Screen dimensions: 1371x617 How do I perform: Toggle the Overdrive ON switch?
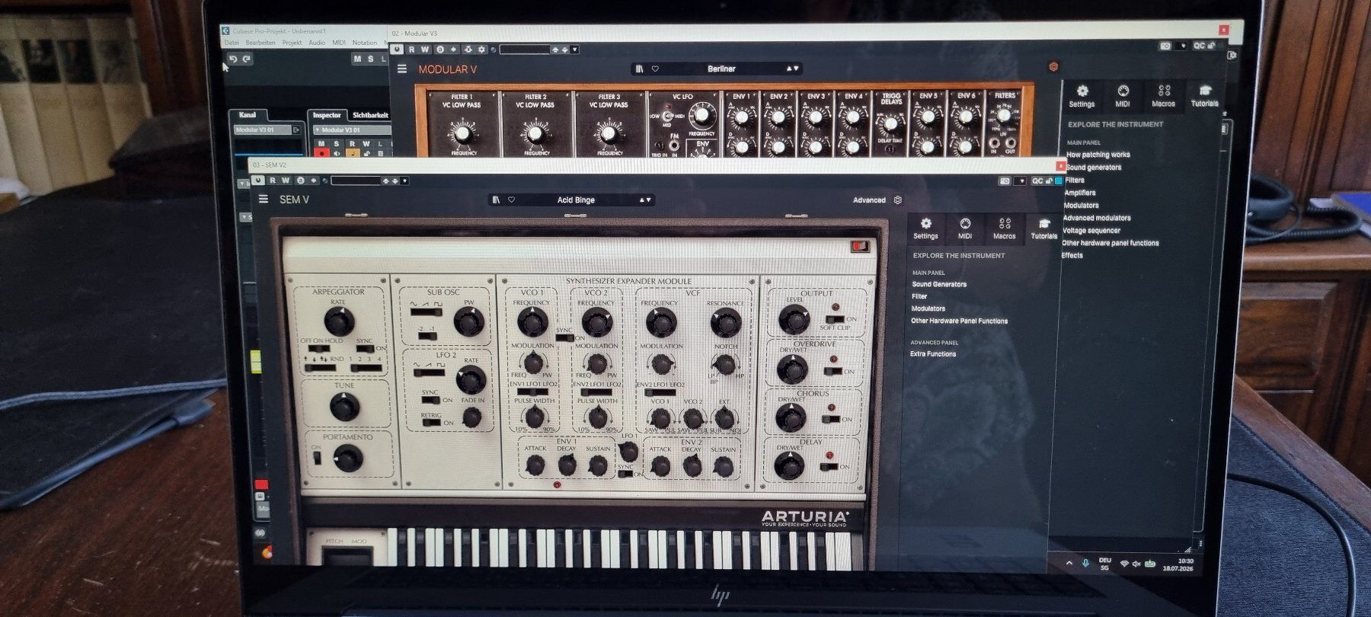point(833,371)
